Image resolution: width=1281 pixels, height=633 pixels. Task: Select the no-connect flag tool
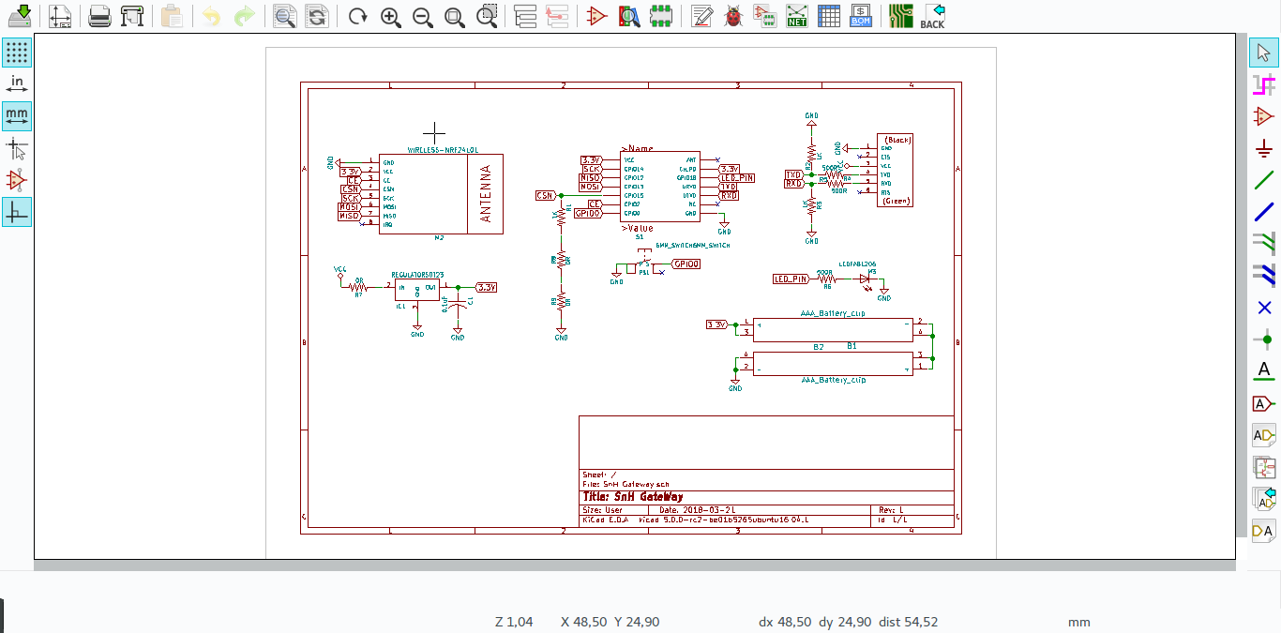[x=1264, y=307]
